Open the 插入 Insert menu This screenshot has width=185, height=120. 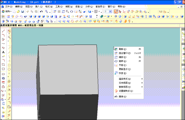coord(39,7)
